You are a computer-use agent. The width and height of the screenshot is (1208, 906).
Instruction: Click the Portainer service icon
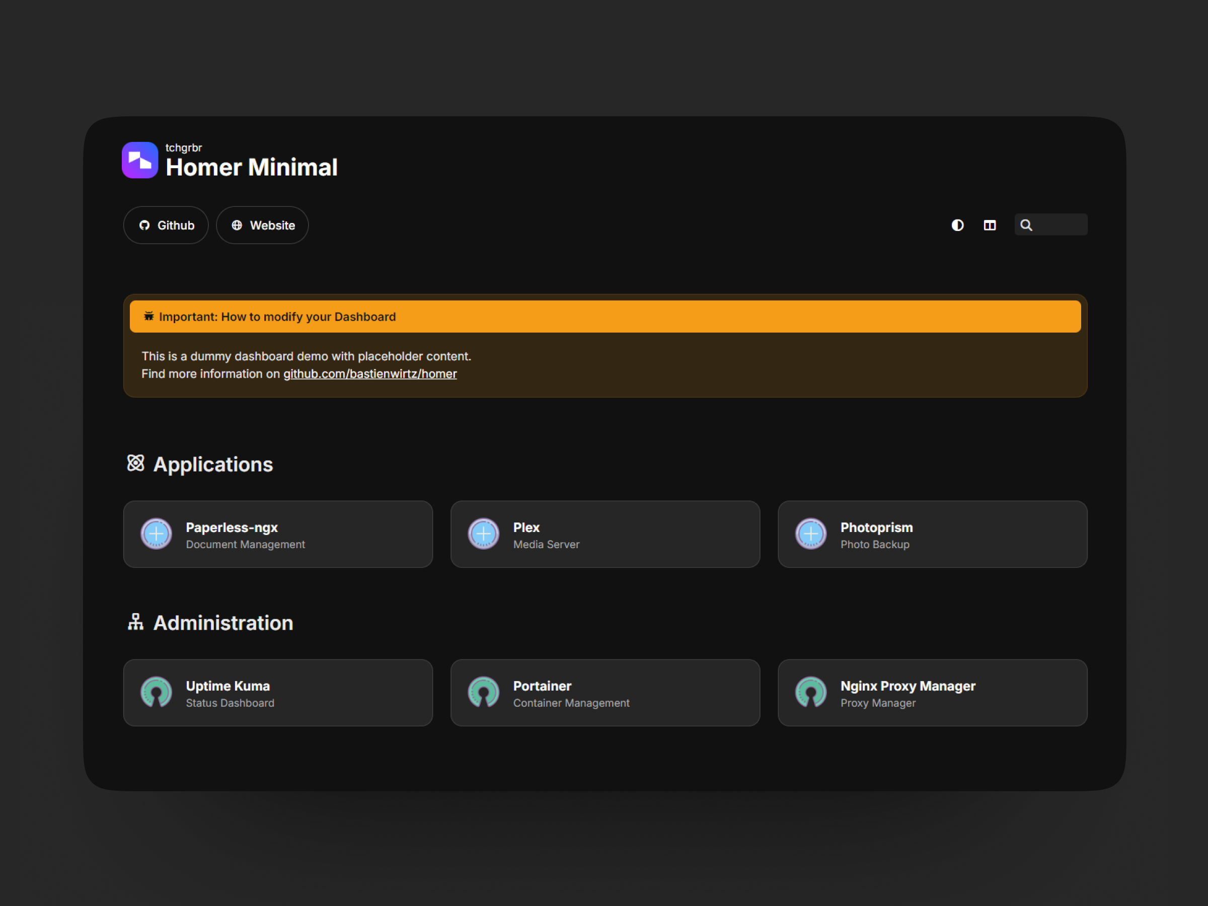483,692
